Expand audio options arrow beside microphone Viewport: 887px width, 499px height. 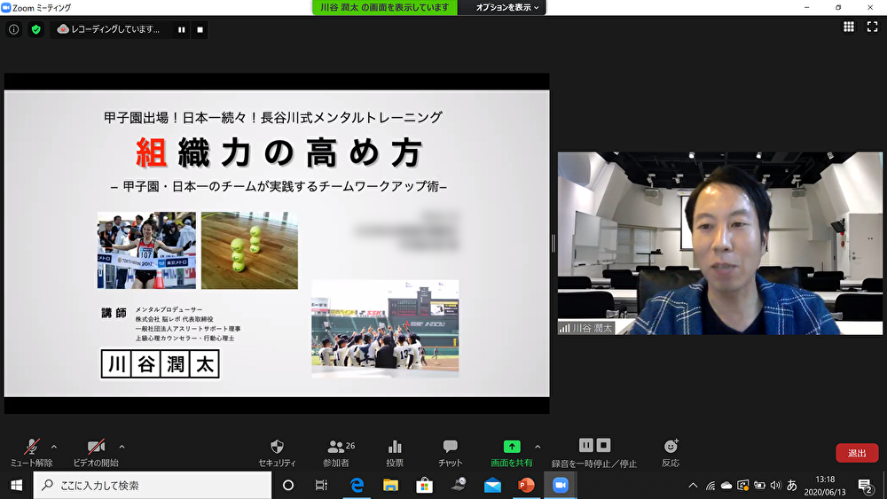point(54,446)
